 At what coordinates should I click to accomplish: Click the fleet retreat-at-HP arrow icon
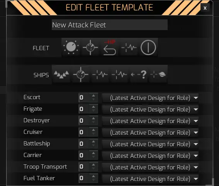pyautogui.click(x=110, y=47)
